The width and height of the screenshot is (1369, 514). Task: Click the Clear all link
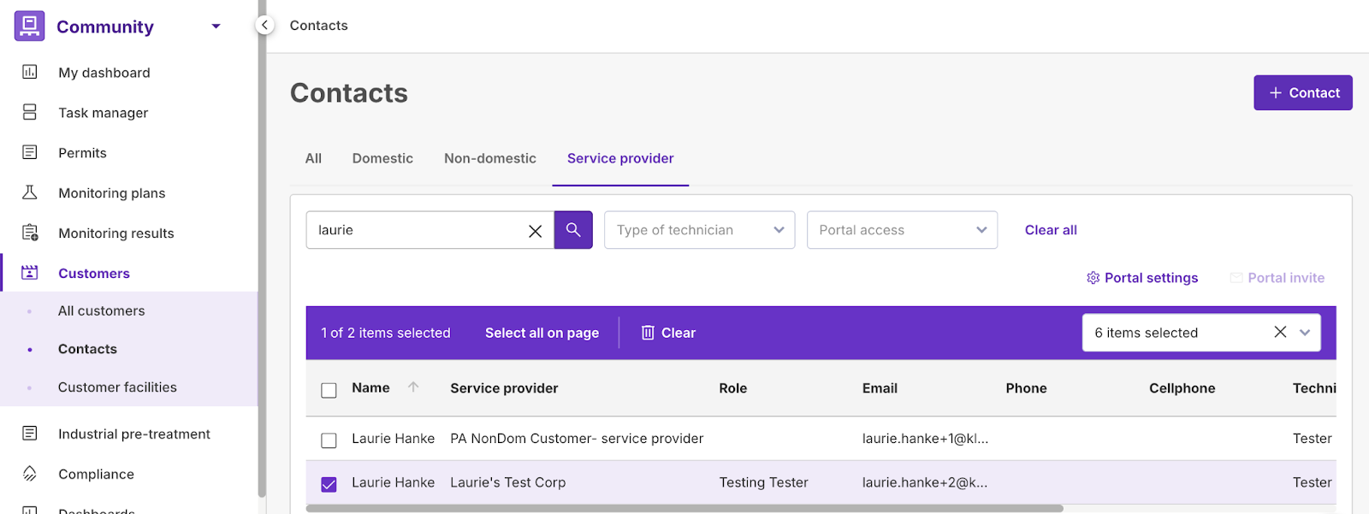coord(1051,230)
